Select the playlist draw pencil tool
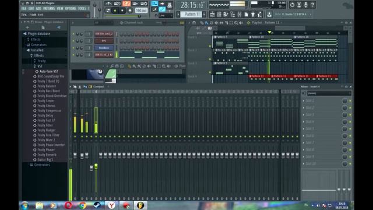373x210 pixels. [x=202, y=23]
